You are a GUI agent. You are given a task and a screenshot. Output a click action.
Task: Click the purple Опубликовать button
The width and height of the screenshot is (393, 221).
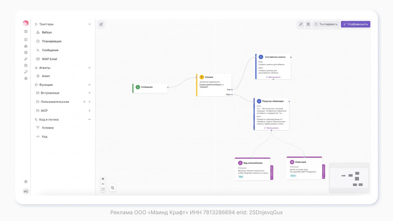[x=356, y=24]
